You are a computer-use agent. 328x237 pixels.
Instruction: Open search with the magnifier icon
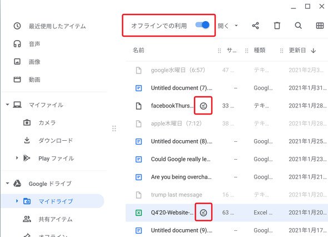(x=299, y=26)
